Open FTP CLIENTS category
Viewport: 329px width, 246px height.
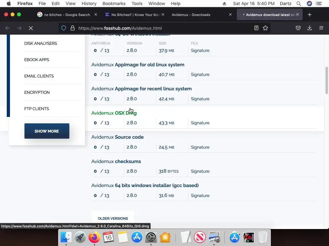point(37,109)
